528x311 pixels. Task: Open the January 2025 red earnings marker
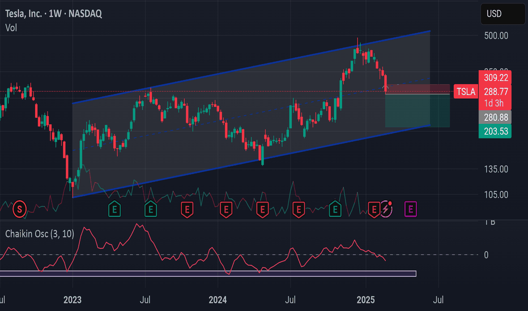373,209
